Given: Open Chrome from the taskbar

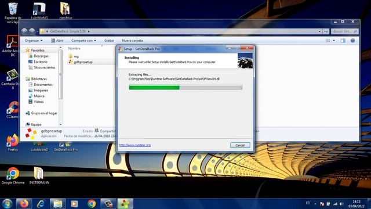Looking at the screenshot, I should (92, 204).
